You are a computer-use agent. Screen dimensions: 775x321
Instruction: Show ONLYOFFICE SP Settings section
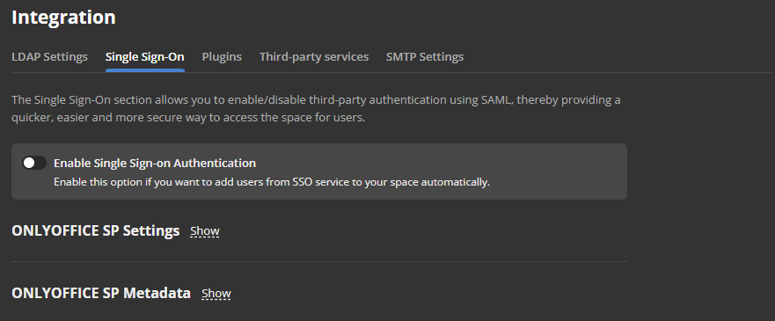pos(205,231)
